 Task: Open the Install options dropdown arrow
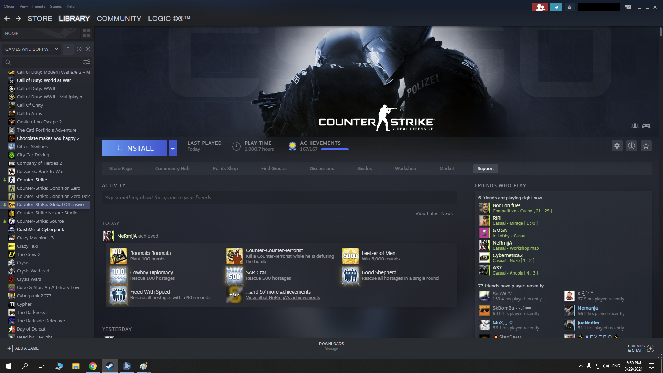pyautogui.click(x=173, y=148)
